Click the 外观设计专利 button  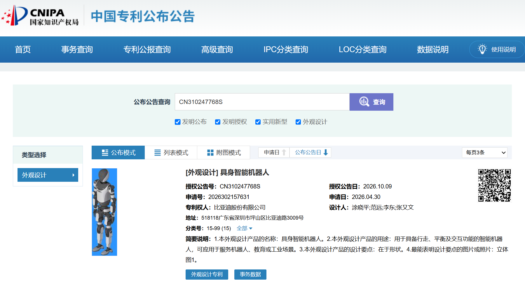pos(207,274)
